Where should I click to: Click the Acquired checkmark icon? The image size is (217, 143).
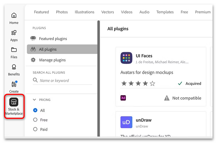[x=180, y=83]
